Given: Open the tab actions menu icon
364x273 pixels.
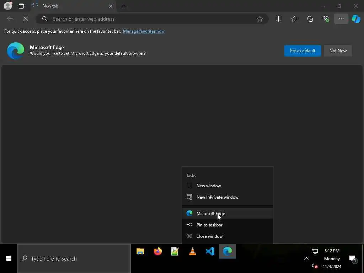Looking at the screenshot, I should pyautogui.click(x=21, y=6).
